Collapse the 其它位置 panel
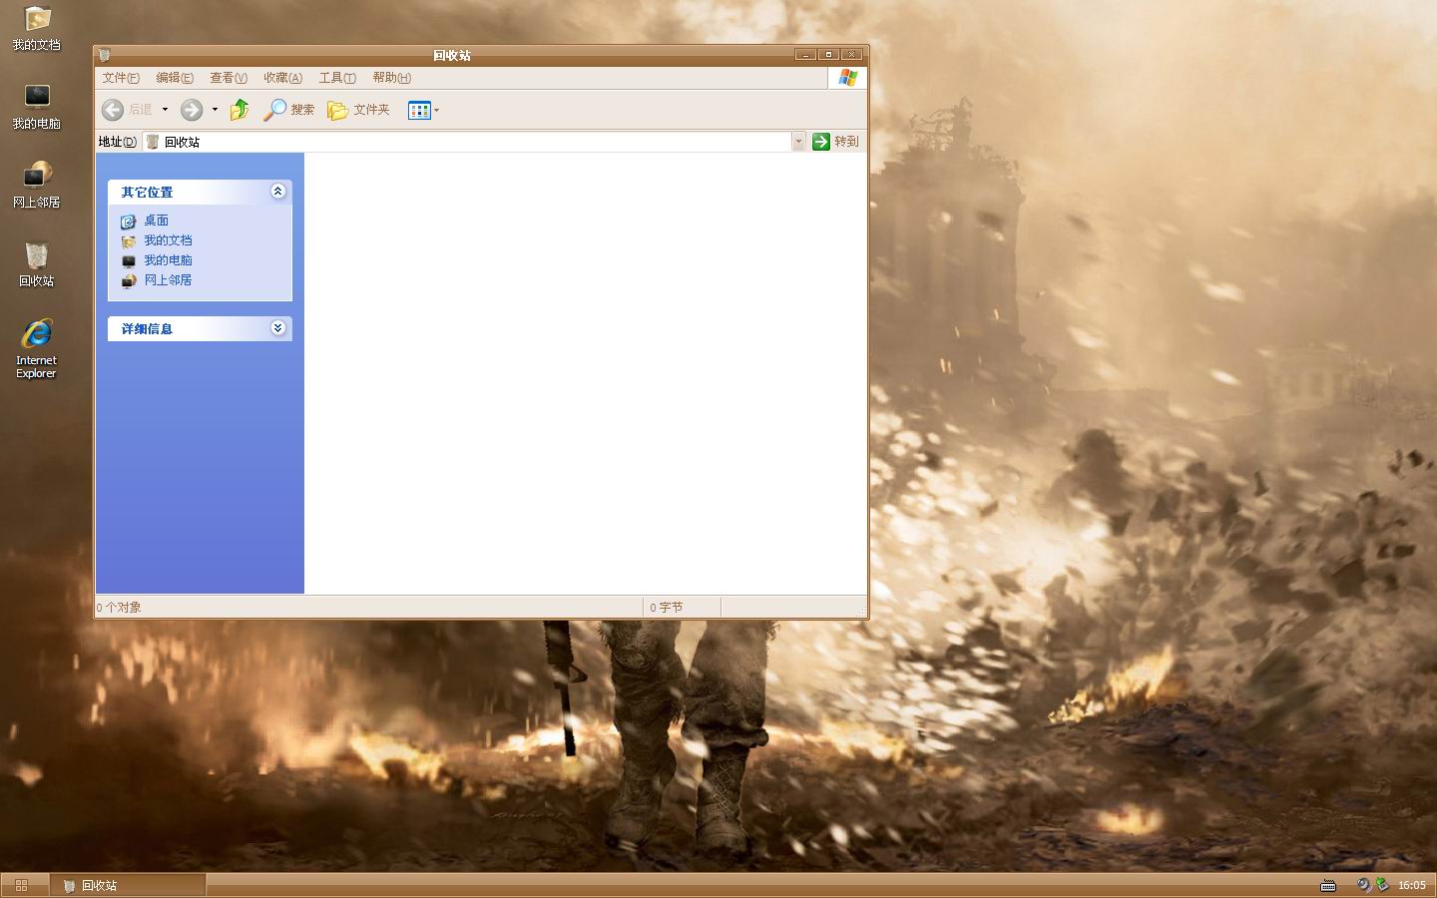 pyautogui.click(x=278, y=191)
